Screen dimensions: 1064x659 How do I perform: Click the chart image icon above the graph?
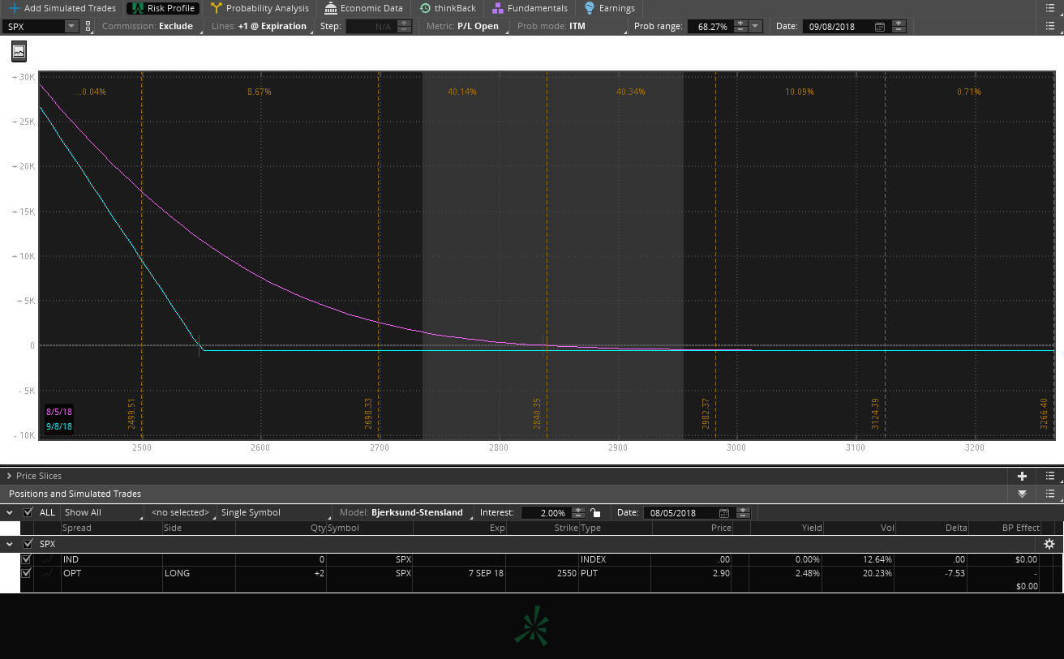tap(19, 51)
